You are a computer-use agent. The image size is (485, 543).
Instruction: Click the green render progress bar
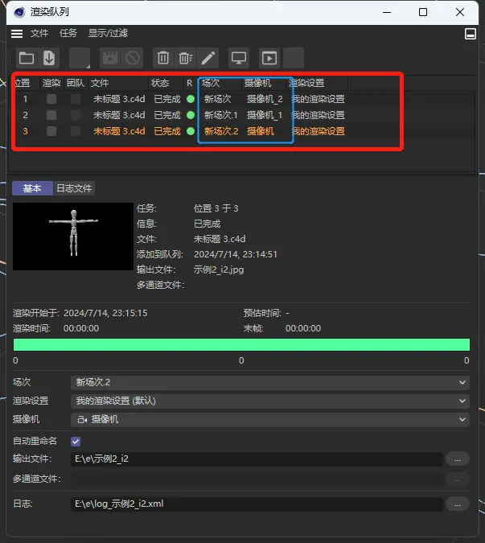coord(241,344)
